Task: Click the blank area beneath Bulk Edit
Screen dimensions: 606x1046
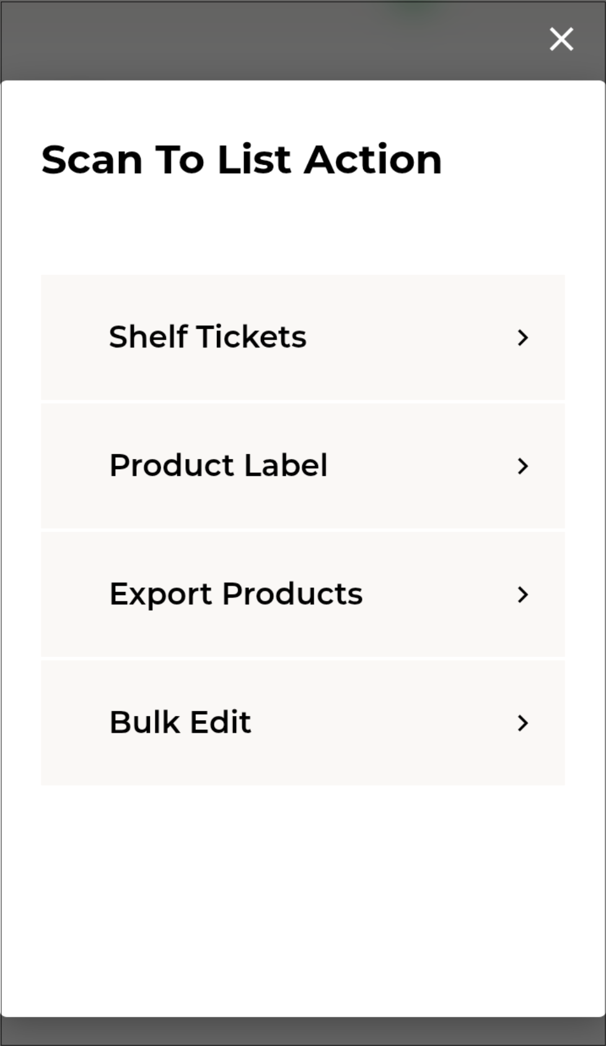Action: click(302, 900)
